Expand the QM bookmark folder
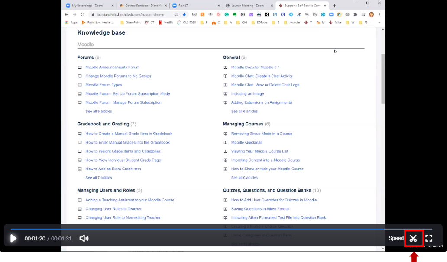Image resolution: width=447 pixels, height=262 pixels. (241, 22)
